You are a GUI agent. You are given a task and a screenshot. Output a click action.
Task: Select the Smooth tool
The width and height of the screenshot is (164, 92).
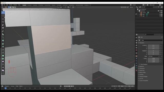pyautogui.click(x=3, y=62)
